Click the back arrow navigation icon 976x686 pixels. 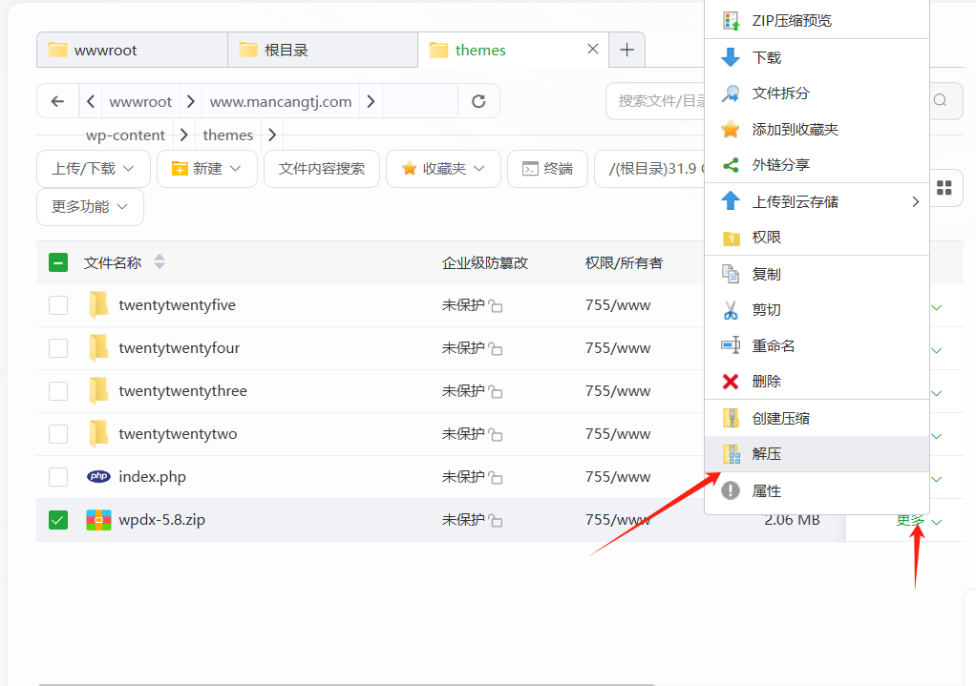click(58, 101)
